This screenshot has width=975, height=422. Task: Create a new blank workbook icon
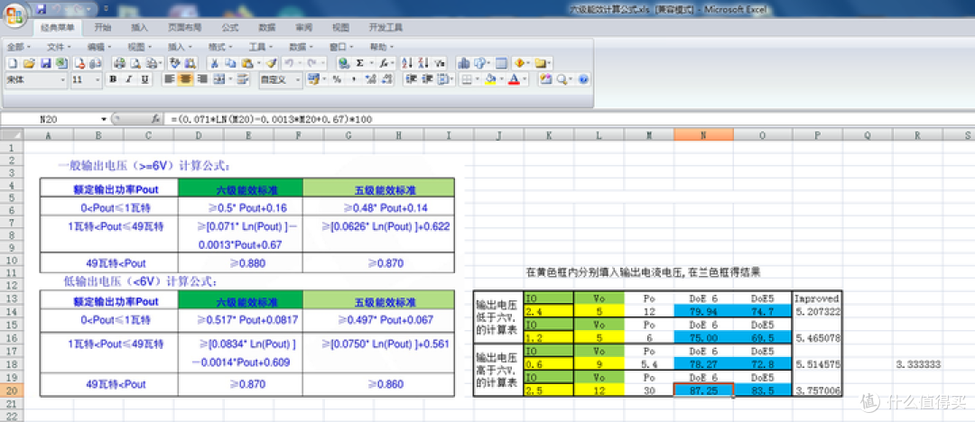coord(13,63)
